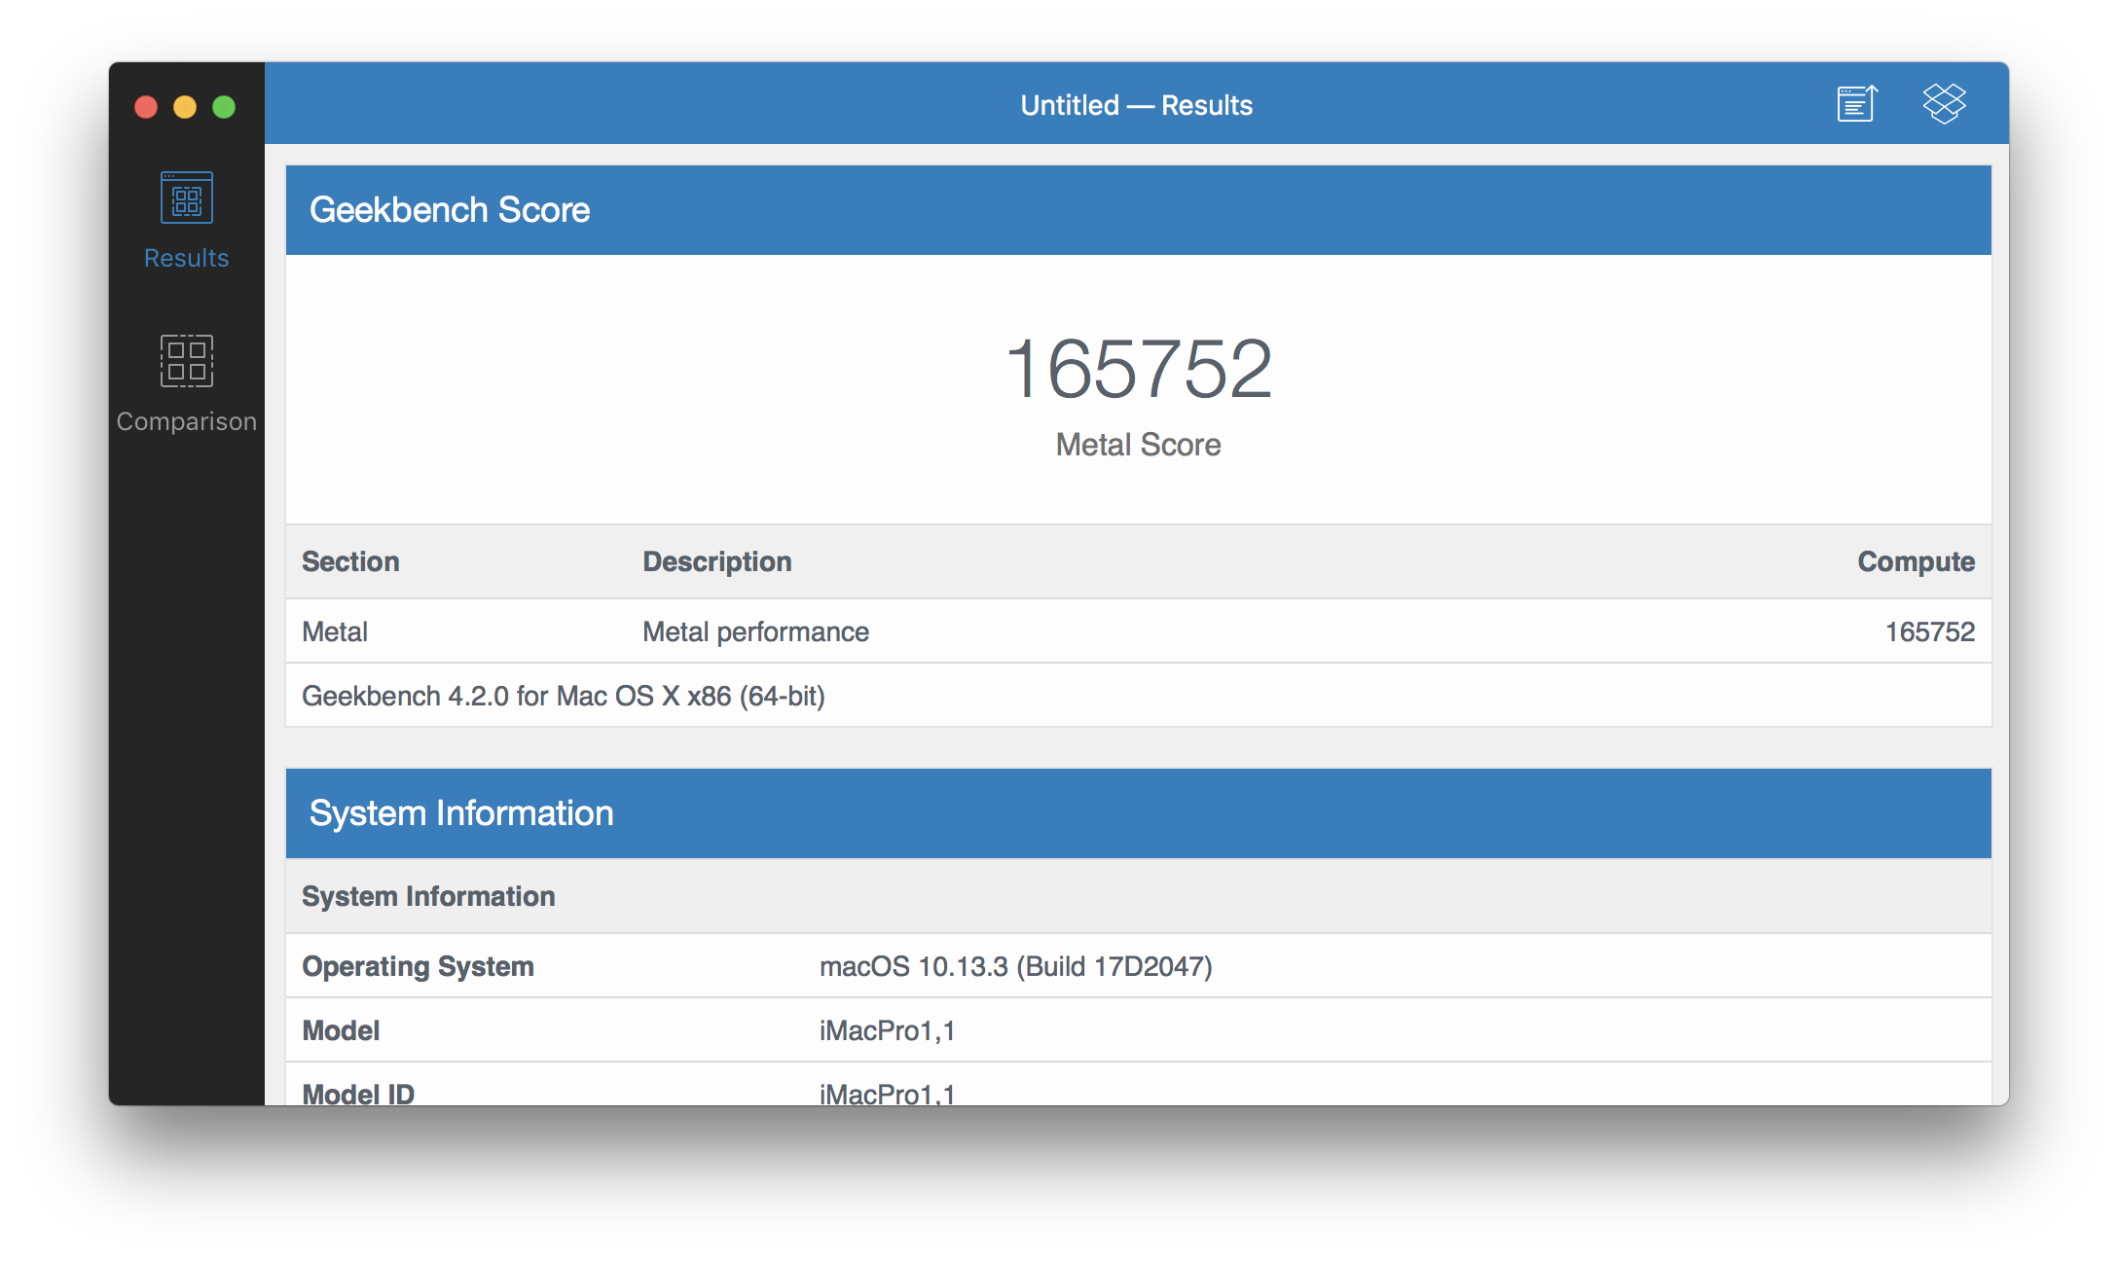
Task: Switch to the Comparison view icon
Action: 186,361
